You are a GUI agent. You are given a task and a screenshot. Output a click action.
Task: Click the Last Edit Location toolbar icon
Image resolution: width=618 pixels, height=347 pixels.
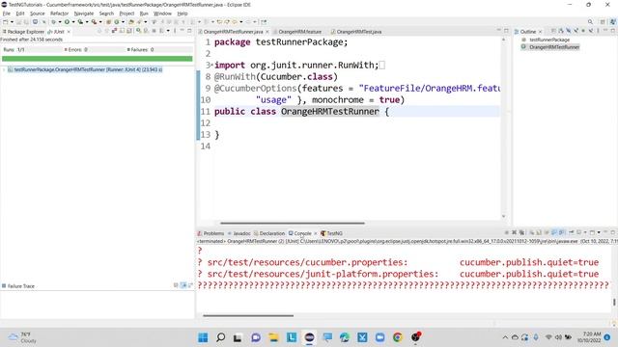pyautogui.click(x=219, y=22)
